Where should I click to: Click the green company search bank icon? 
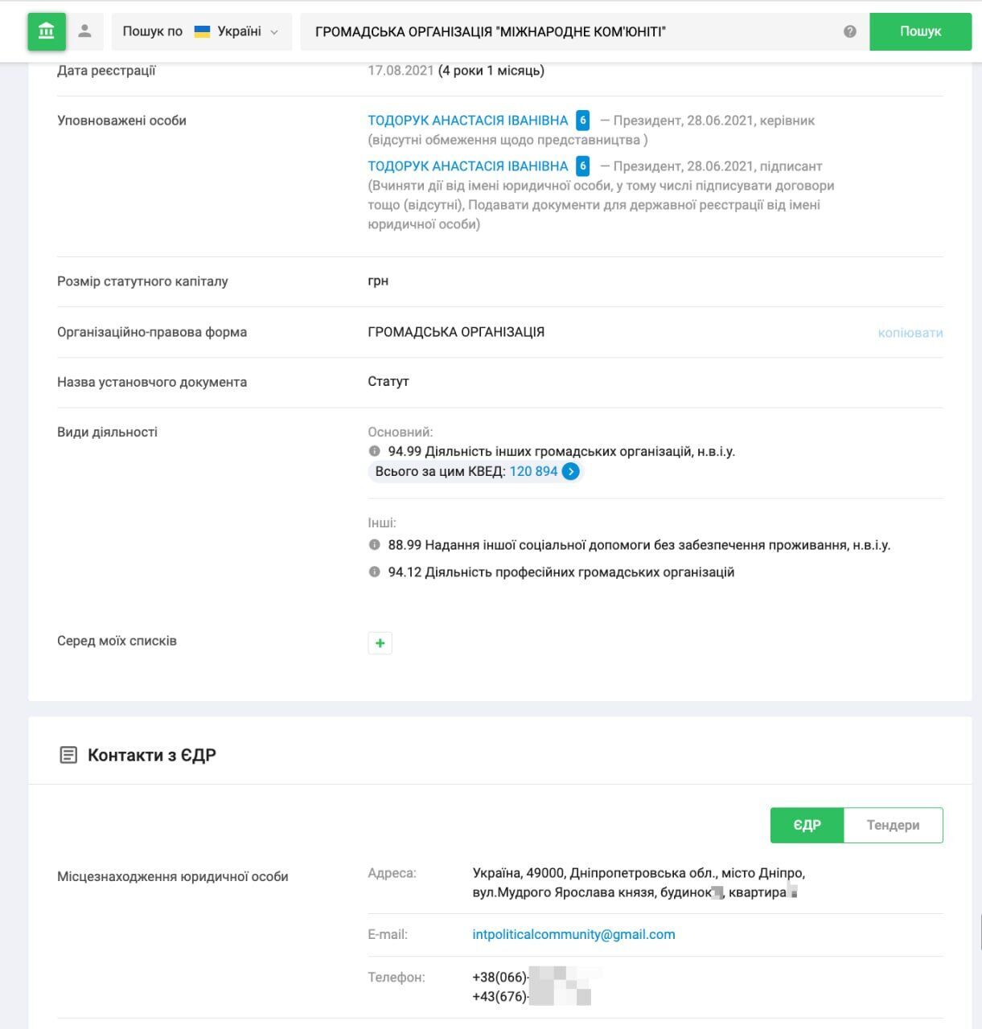(47, 31)
